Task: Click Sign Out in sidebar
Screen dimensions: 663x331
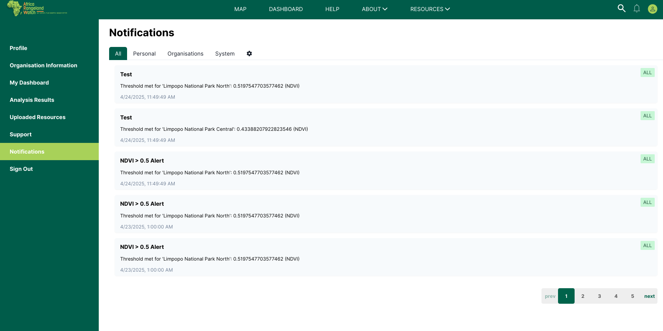Action: [x=49, y=169]
